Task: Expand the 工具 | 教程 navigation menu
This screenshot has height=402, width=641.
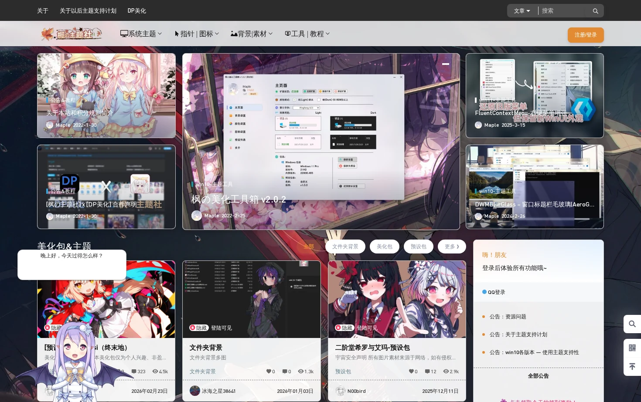Action: coord(307,34)
